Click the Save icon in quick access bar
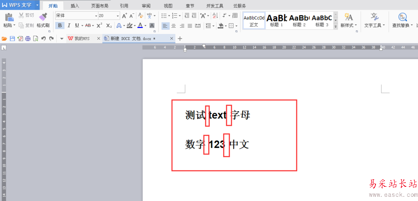This screenshot has height=201, width=418. [12, 38]
